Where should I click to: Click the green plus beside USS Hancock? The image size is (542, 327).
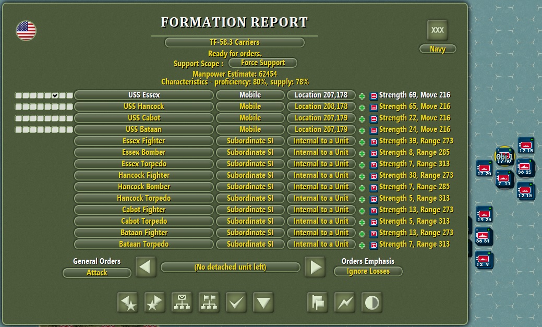coord(362,107)
